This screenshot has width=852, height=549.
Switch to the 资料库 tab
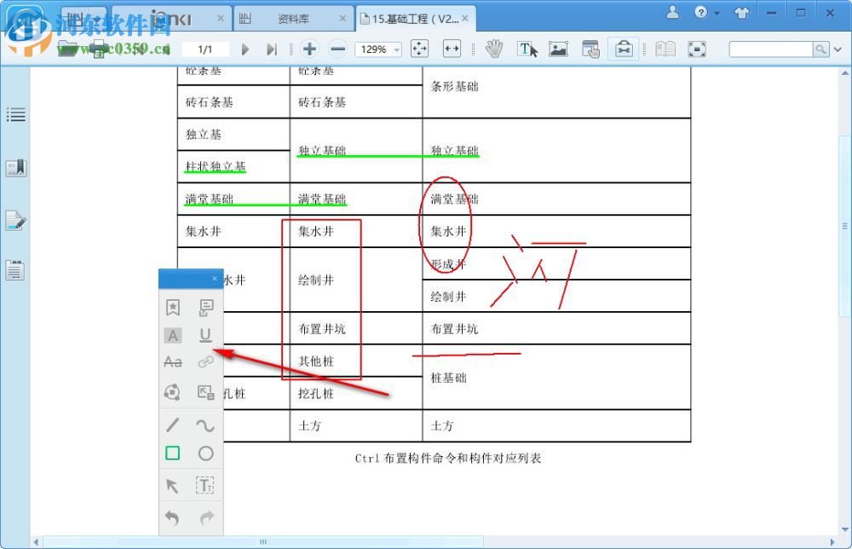[x=293, y=16]
